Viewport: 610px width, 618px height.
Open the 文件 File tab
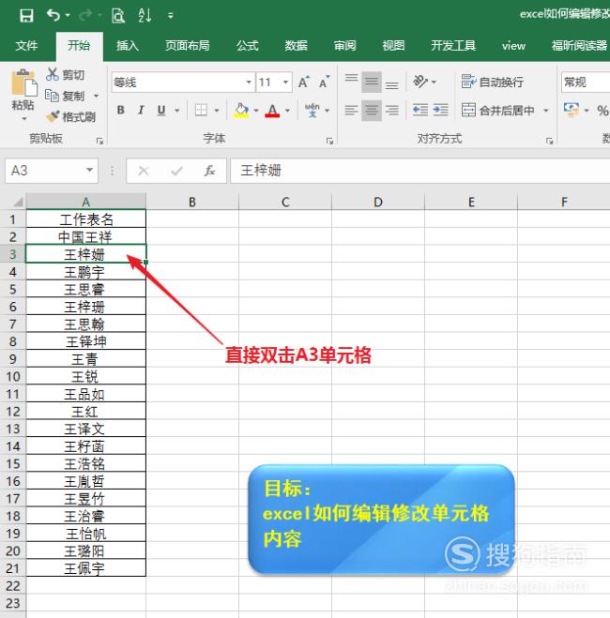27,46
